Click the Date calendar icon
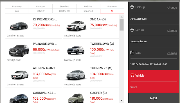This screenshot has height=103, width=180. [x=132, y=52]
